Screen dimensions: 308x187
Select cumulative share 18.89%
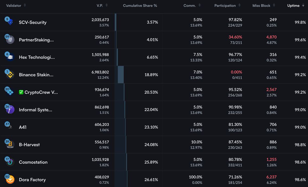(x=151, y=75)
